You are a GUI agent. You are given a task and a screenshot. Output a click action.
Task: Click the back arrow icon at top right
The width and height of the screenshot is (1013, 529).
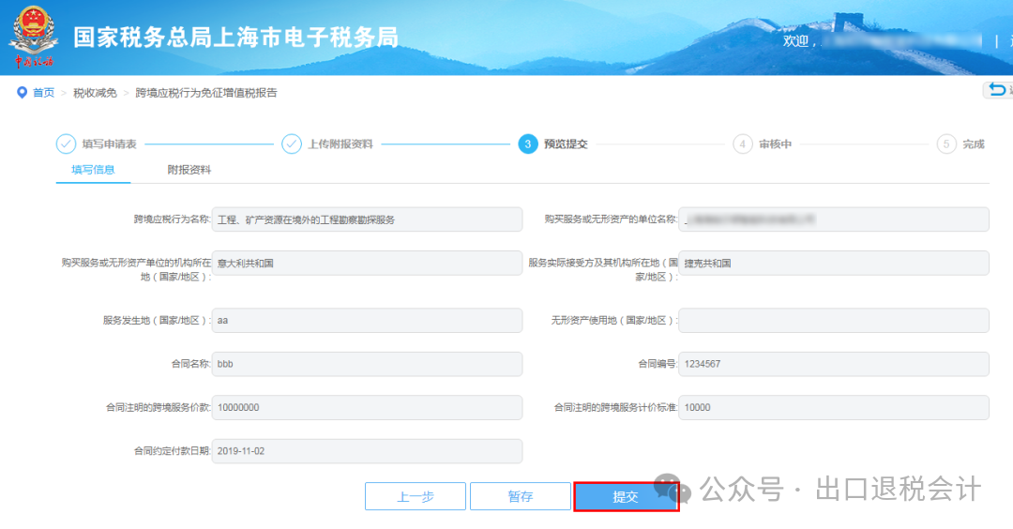pyautogui.click(x=996, y=90)
